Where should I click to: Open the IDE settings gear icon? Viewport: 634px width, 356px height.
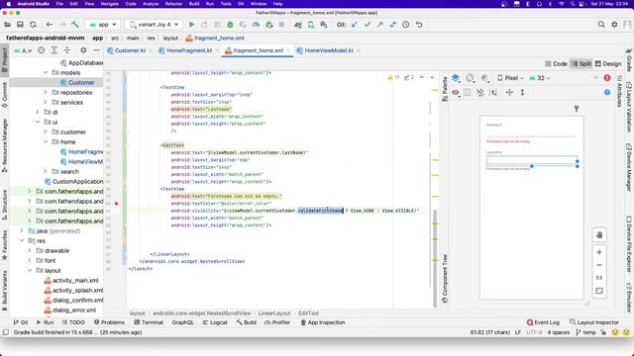(x=614, y=25)
